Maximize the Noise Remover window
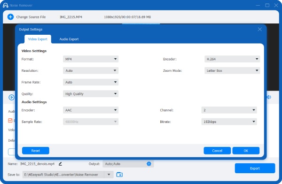The image size is (282, 184). click(x=267, y=5)
